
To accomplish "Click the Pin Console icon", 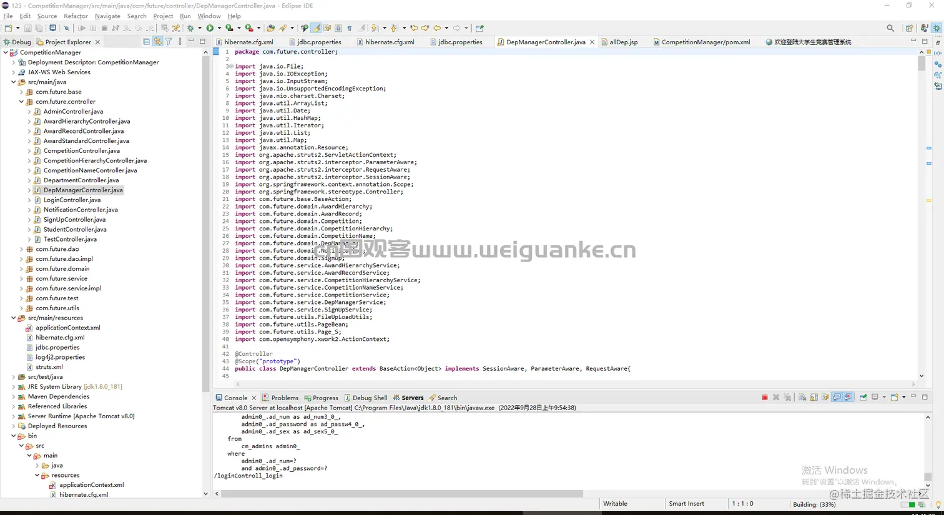I will click(863, 398).
